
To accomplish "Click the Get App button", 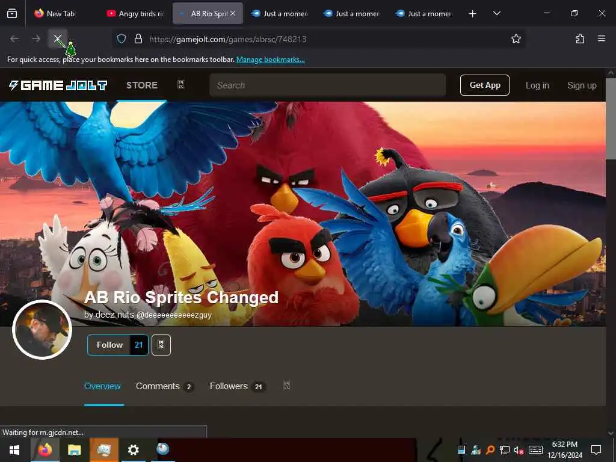I will (485, 85).
